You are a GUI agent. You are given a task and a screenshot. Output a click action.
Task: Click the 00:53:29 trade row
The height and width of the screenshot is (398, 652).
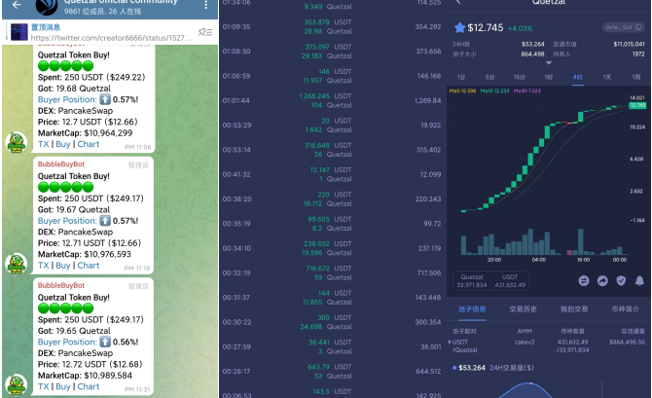coord(332,126)
